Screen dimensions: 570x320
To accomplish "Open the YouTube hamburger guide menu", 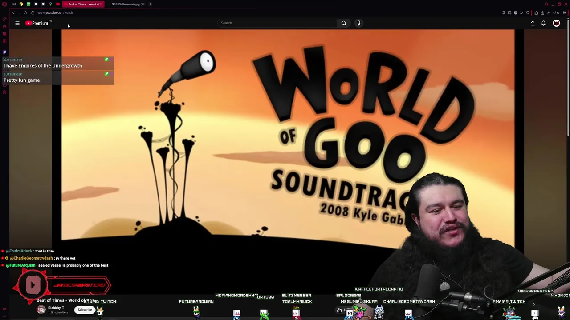I will pyautogui.click(x=17, y=23).
